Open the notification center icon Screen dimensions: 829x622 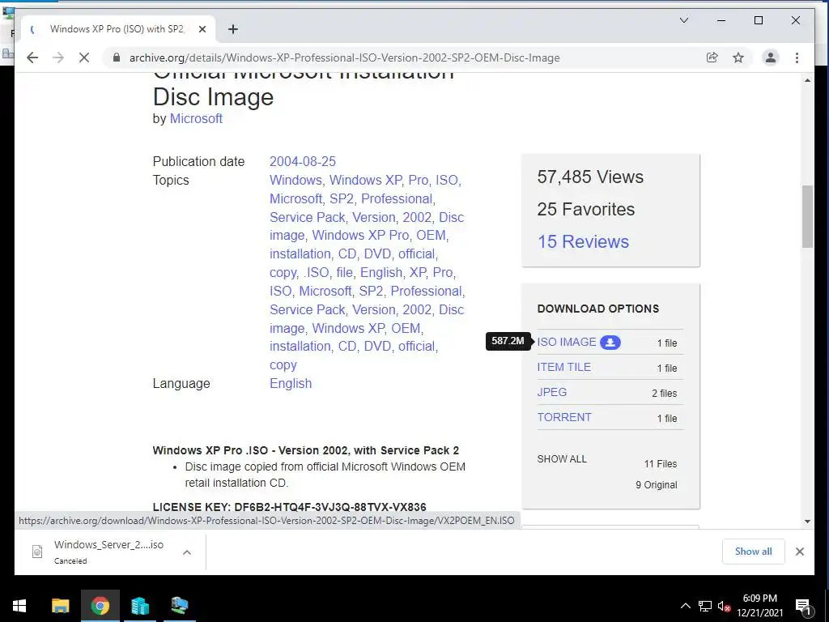coord(803,607)
